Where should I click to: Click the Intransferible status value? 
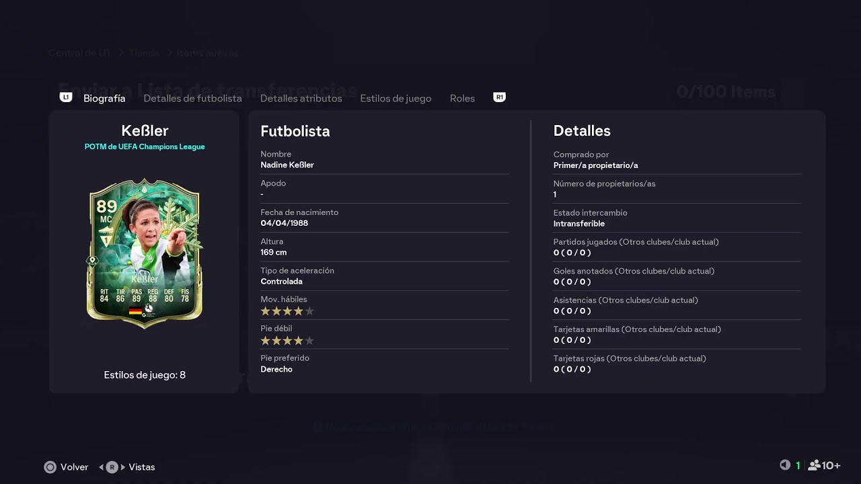point(578,223)
